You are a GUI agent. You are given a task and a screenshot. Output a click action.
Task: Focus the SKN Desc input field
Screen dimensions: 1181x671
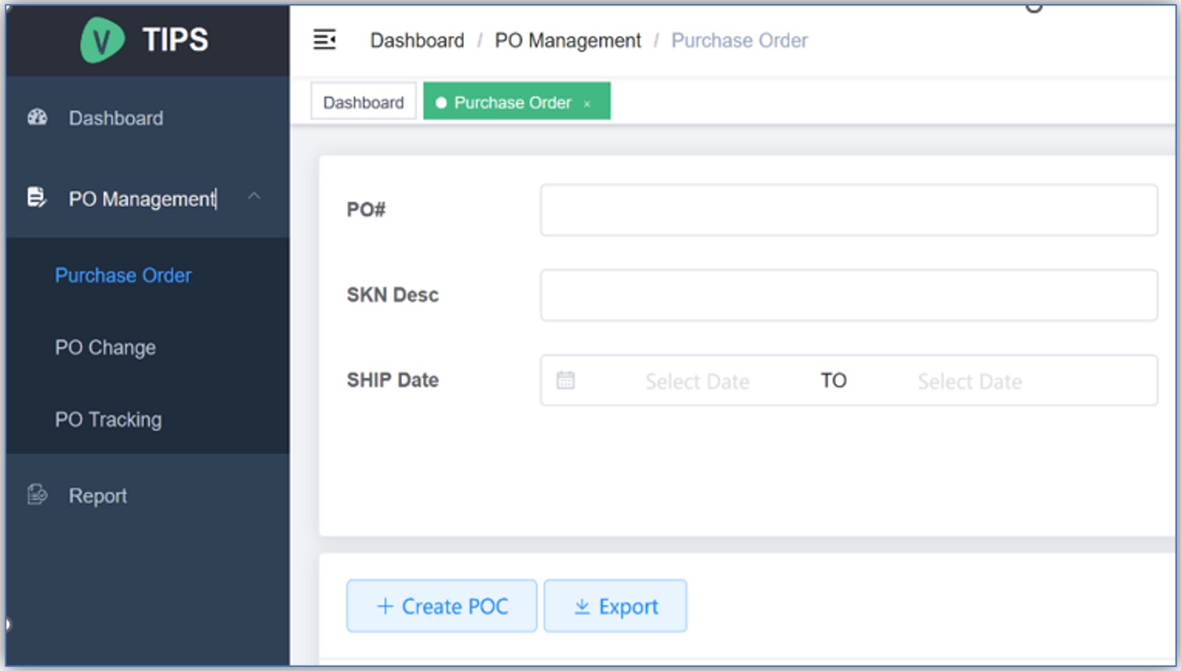point(849,296)
